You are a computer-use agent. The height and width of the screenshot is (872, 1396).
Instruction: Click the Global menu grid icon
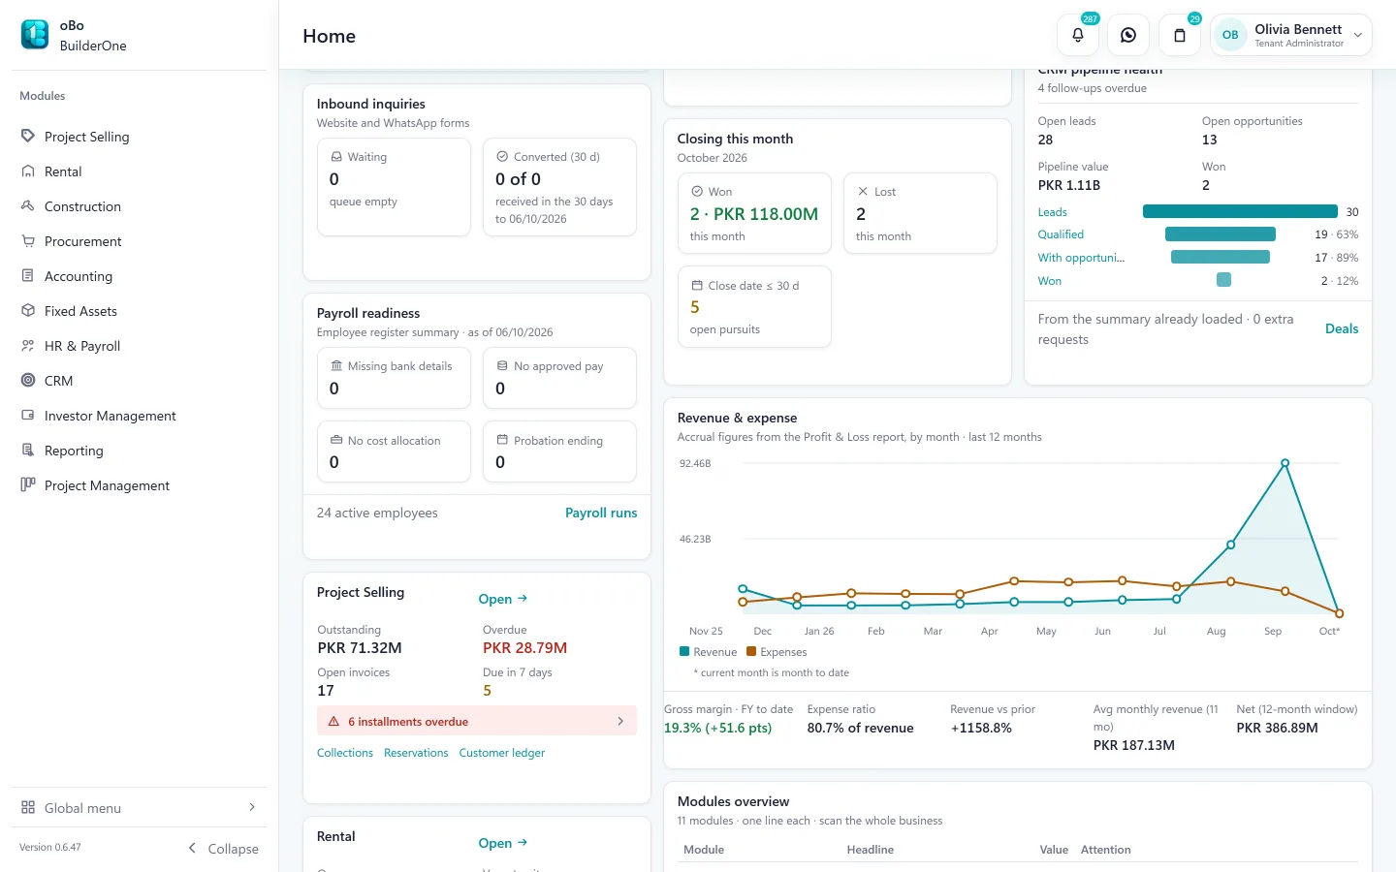(28, 808)
